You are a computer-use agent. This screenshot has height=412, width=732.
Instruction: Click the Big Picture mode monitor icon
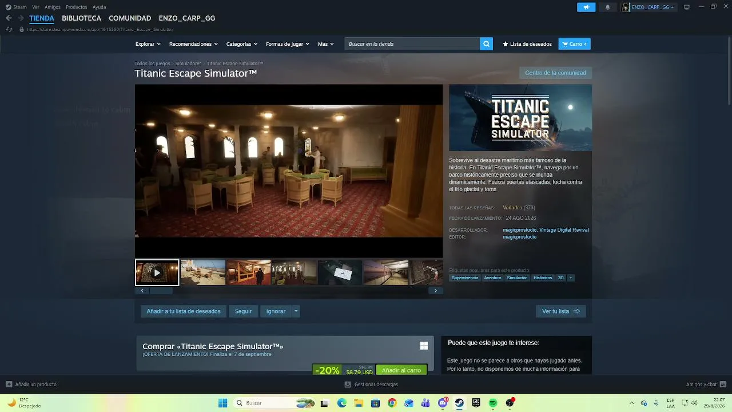pos(687,7)
